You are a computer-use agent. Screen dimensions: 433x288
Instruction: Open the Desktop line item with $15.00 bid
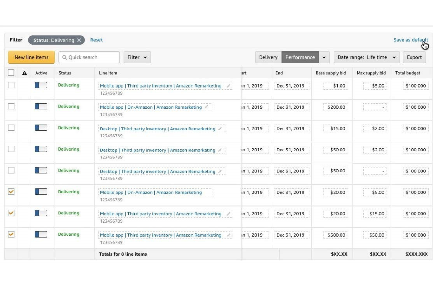(157, 129)
